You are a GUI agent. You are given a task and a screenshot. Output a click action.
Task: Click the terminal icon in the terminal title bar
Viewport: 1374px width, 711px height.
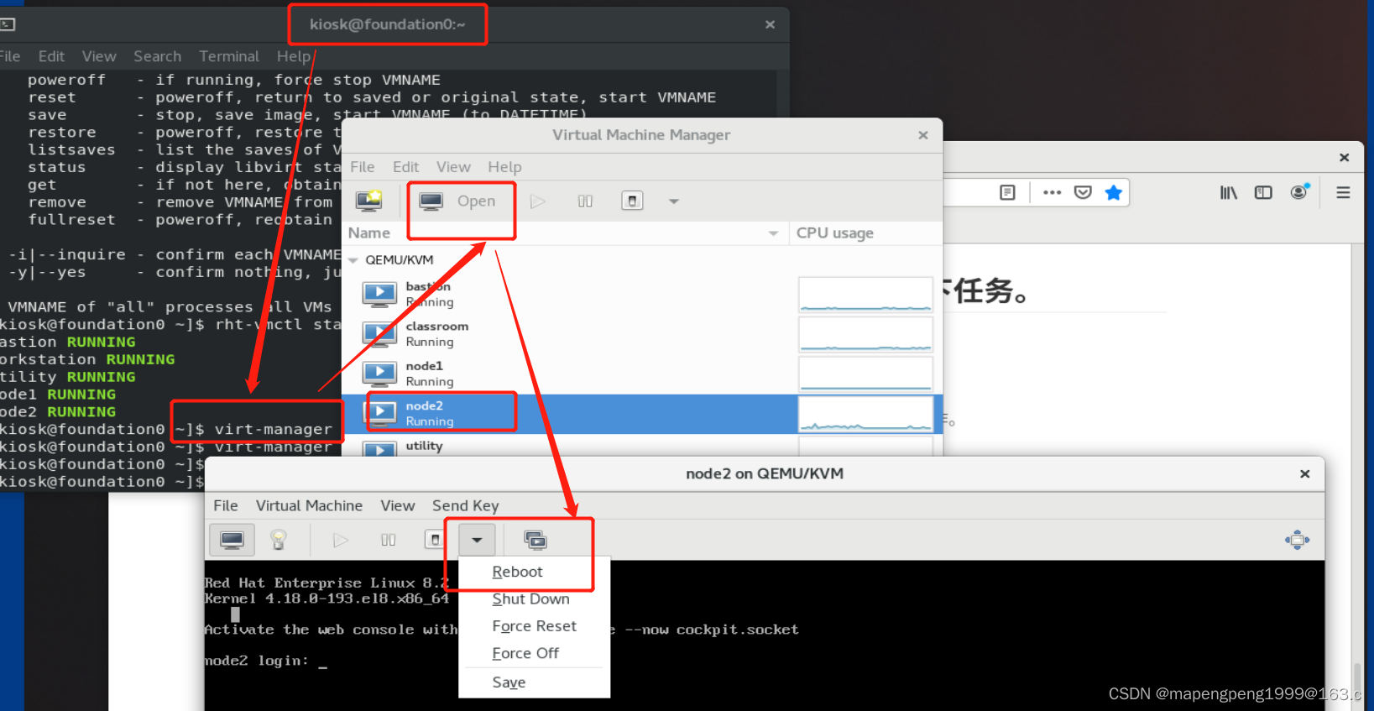click(x=8, y=24)
